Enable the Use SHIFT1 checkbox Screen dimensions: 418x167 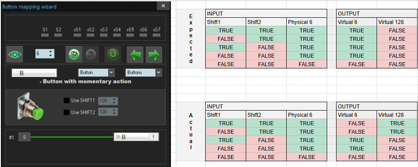coord(66,100)
